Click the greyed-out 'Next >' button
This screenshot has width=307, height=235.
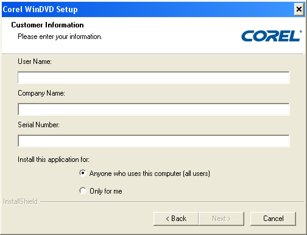[x=221, y=219]
